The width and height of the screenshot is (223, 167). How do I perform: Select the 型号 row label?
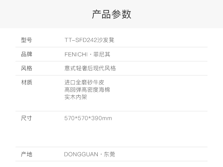27,40
